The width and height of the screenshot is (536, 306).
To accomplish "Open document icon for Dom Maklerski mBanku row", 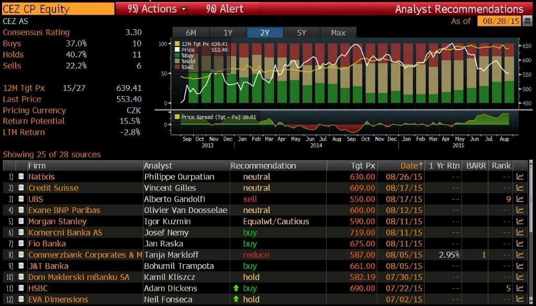I will [21, 277].
